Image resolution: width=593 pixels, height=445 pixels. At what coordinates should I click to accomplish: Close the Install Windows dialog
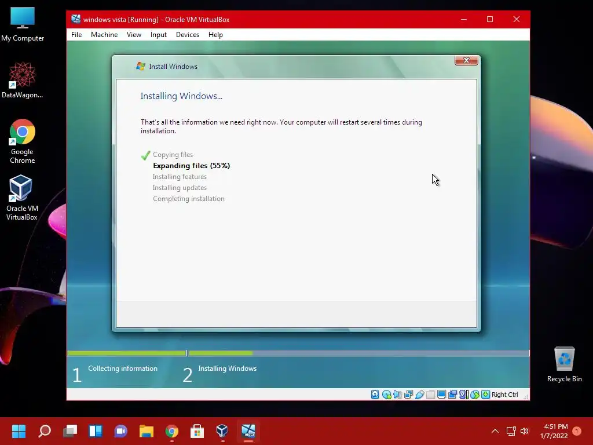466,60
